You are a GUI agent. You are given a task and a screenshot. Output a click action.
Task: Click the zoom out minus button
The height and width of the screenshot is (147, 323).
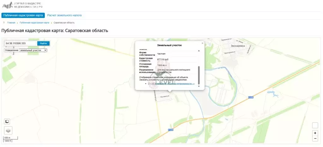[315, 139]
